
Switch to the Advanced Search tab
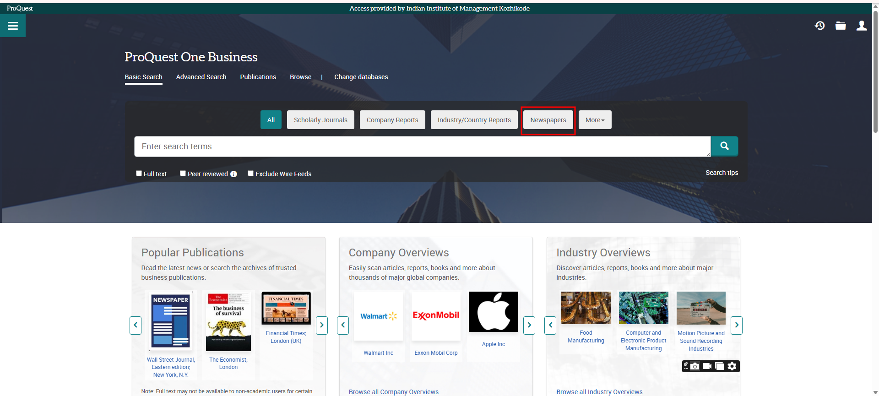pyautogui.click(x=201, y=77)
